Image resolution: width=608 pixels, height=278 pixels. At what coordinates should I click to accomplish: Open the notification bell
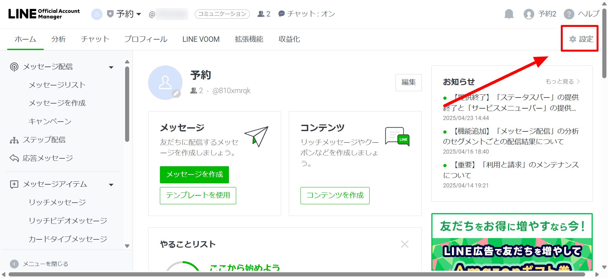[509, 14]
